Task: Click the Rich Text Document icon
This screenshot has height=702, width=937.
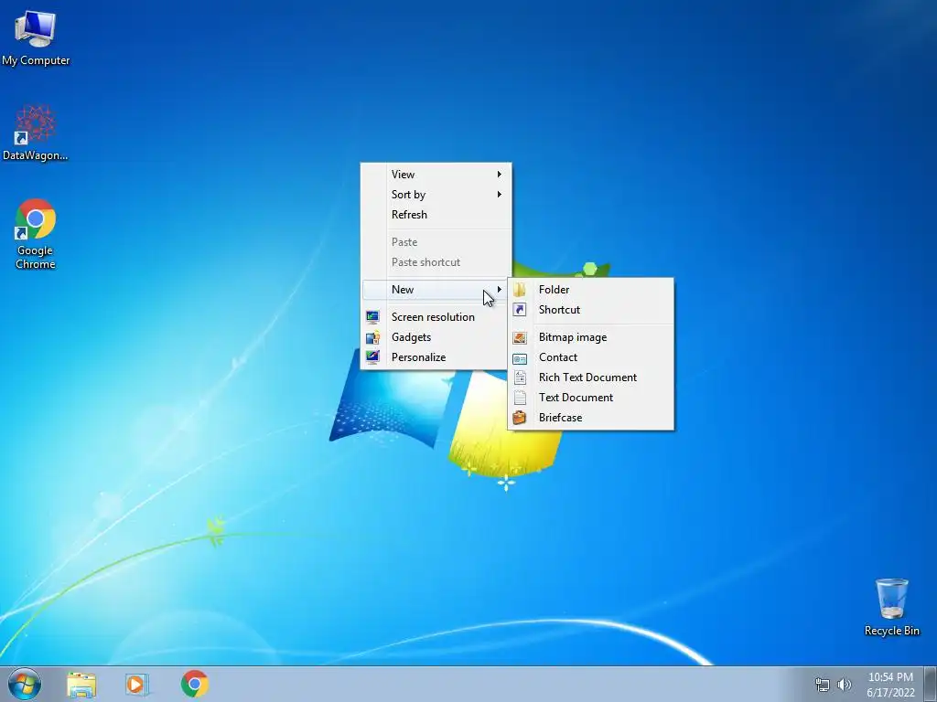Action: point(520,378)
